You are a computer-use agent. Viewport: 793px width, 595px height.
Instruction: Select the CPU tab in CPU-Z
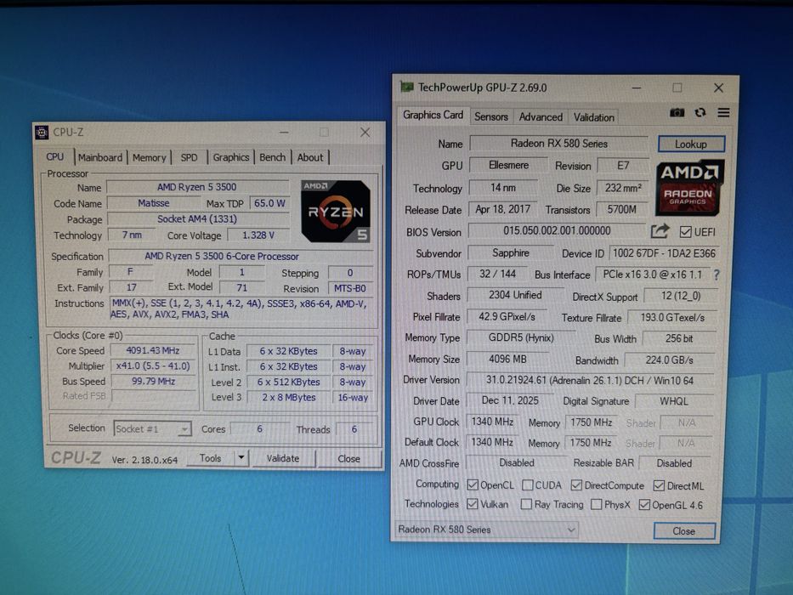click(54, 157)
